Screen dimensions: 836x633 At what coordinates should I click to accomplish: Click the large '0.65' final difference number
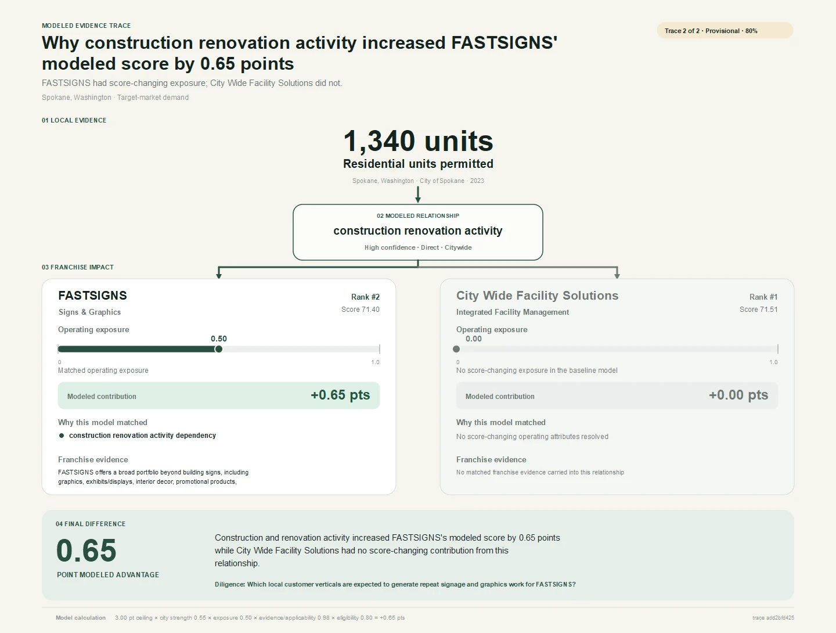(x=86, y=551)
